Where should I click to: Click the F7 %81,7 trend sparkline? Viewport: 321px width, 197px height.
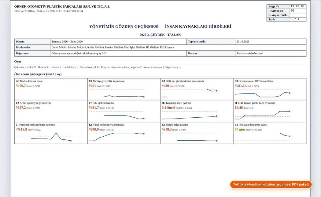(x=117, y=115)
